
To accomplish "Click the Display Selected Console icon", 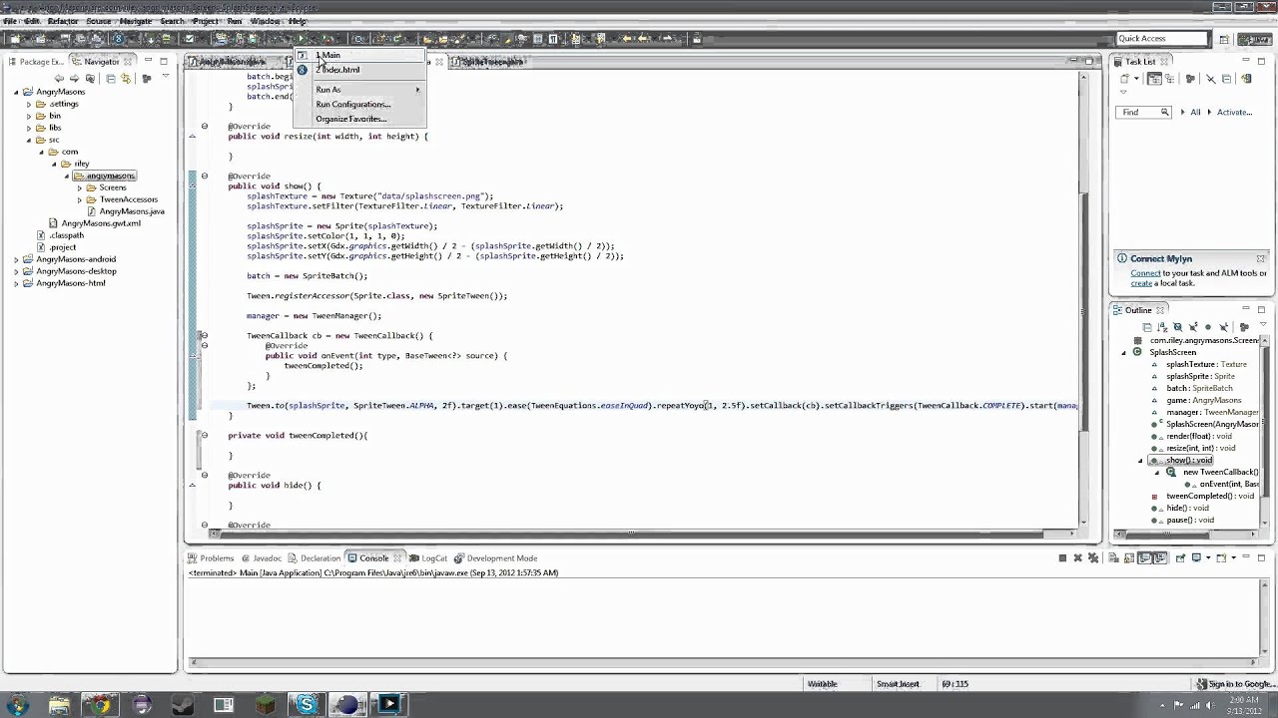I will click(x=1196, y=557).
